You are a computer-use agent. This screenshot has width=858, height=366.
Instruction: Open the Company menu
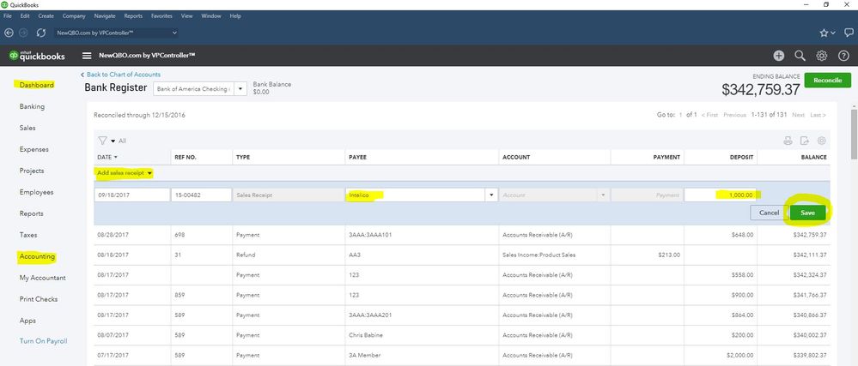[x=74, y=15]
